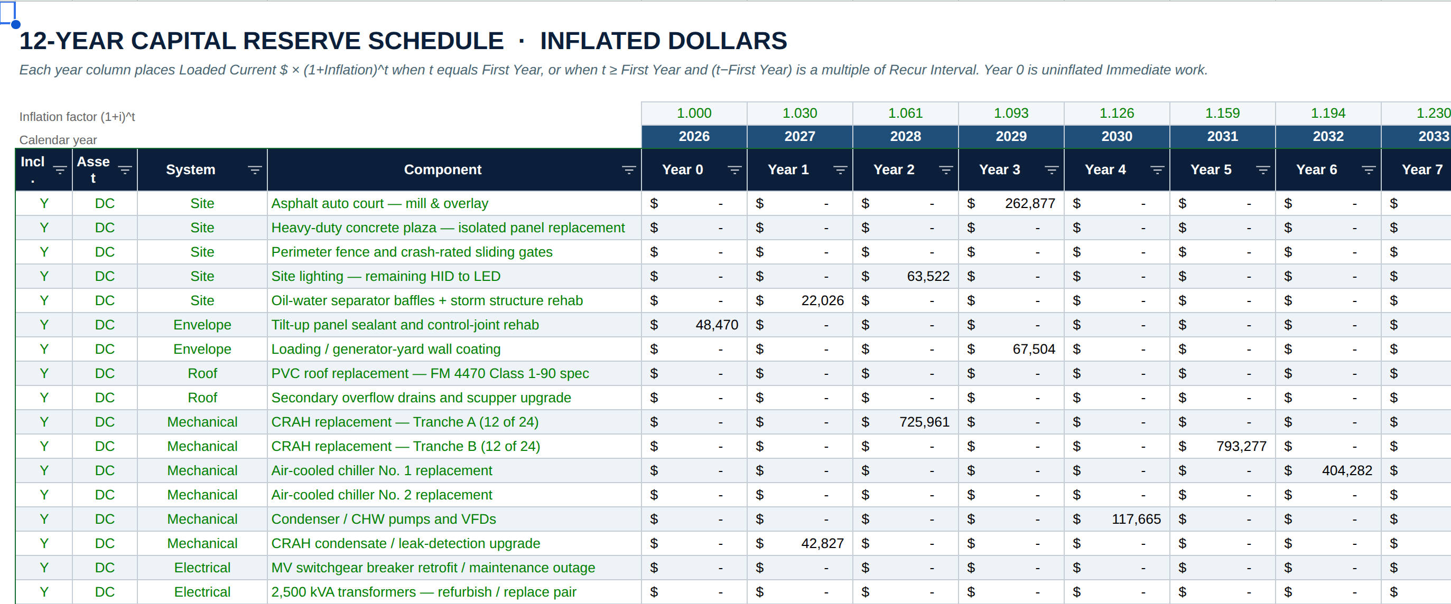The image size is (1451, 604).
Task: Select the 48,470 value in Year 0
Action: coord(694,325)
